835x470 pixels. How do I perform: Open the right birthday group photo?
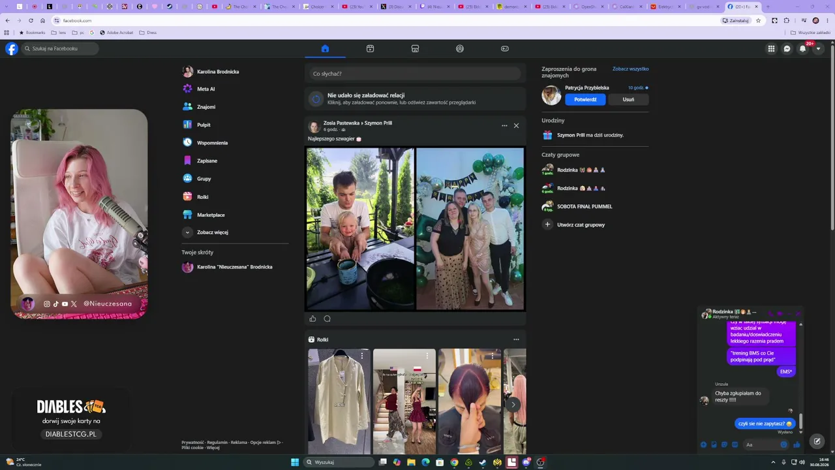470,228
